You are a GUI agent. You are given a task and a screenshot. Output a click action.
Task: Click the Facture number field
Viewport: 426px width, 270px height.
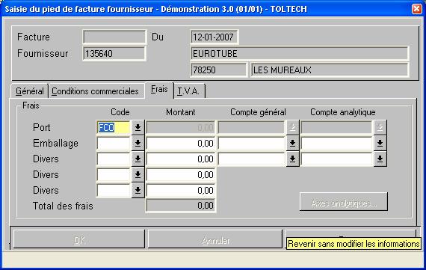pos(114,37)
